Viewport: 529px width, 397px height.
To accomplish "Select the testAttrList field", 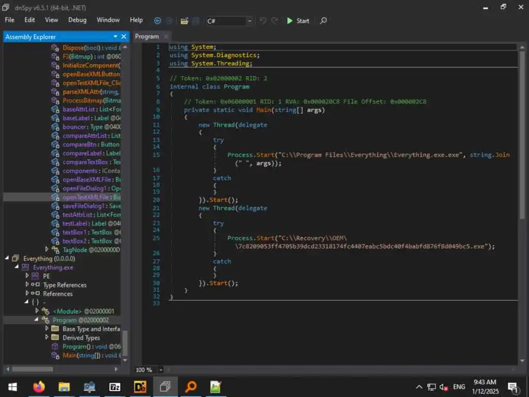I will point(91,215).
